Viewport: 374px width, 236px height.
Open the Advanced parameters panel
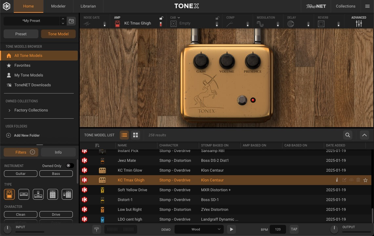359,23
